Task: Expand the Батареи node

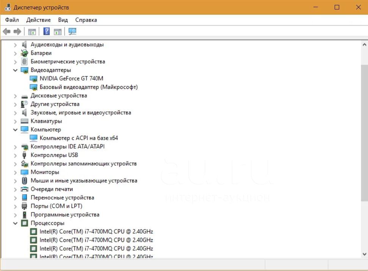Action: click(x=15, y=53)
